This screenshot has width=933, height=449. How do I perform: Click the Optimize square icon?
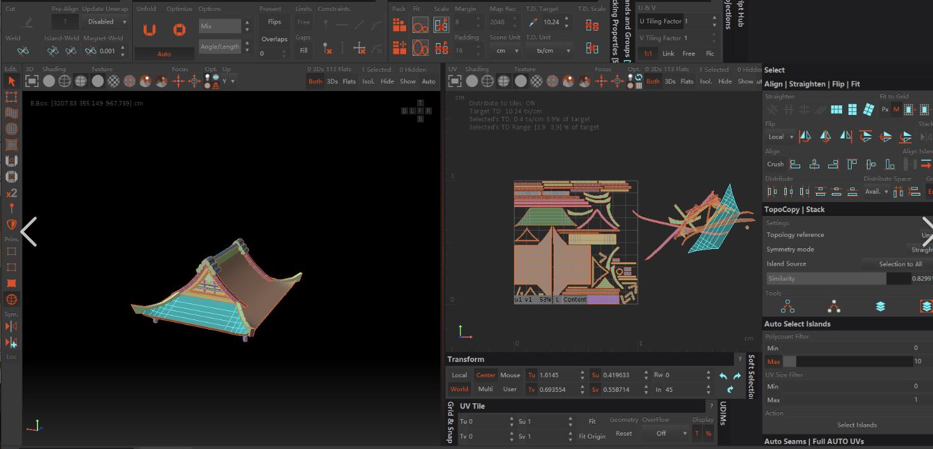[179, 30]
